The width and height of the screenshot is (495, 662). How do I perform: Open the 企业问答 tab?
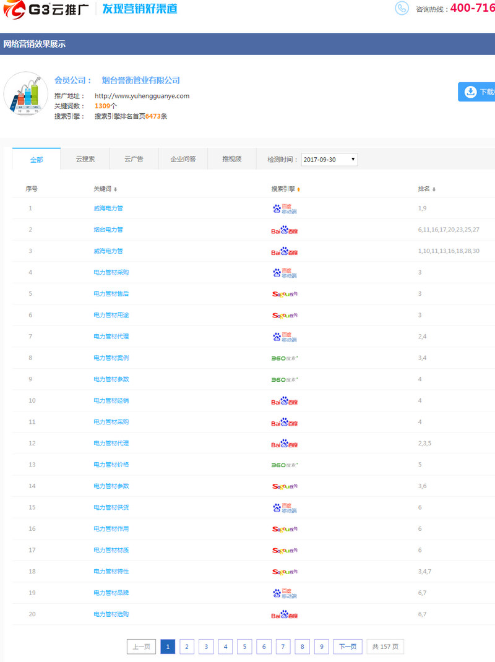tap(183, 159)
